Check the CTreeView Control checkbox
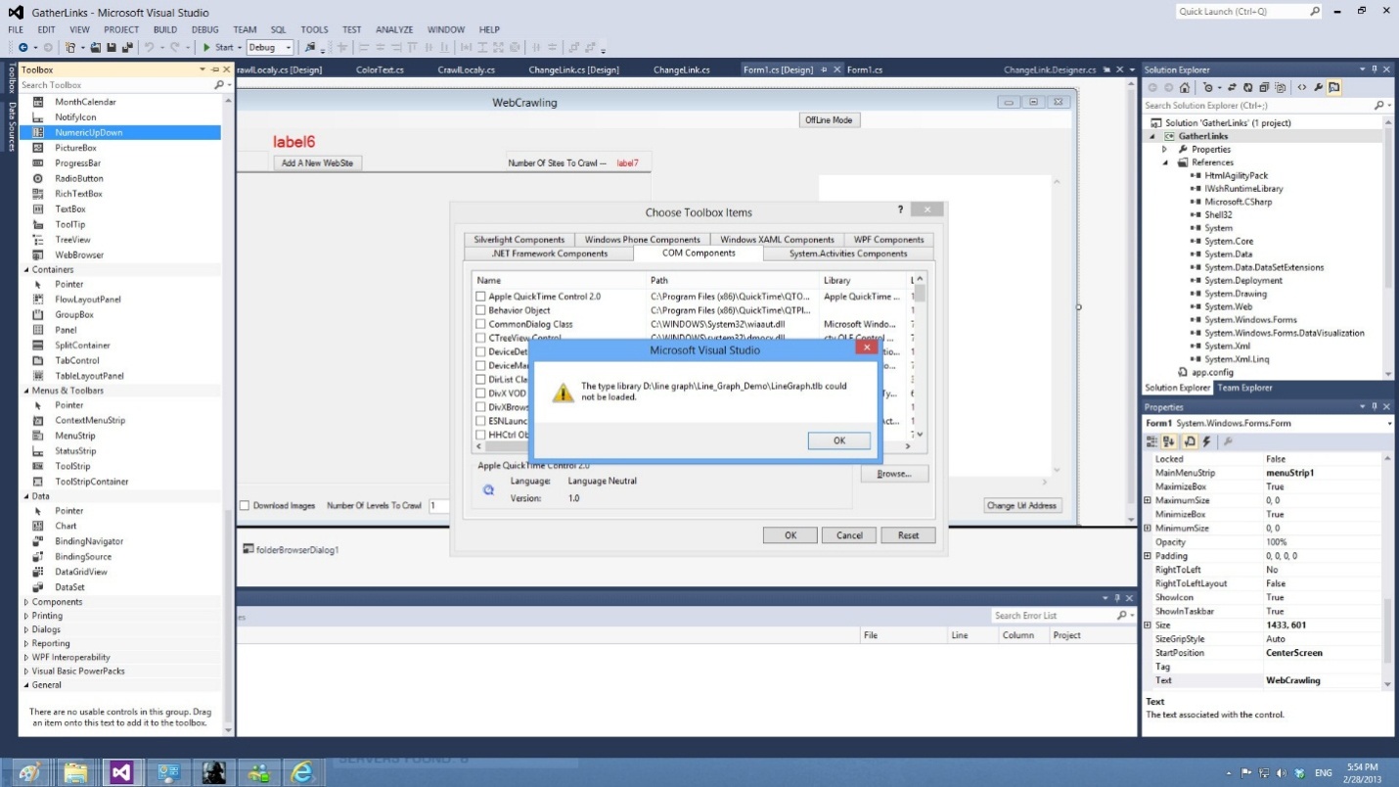The width and height of the screenshot is (1399, 787). [480, 338]
